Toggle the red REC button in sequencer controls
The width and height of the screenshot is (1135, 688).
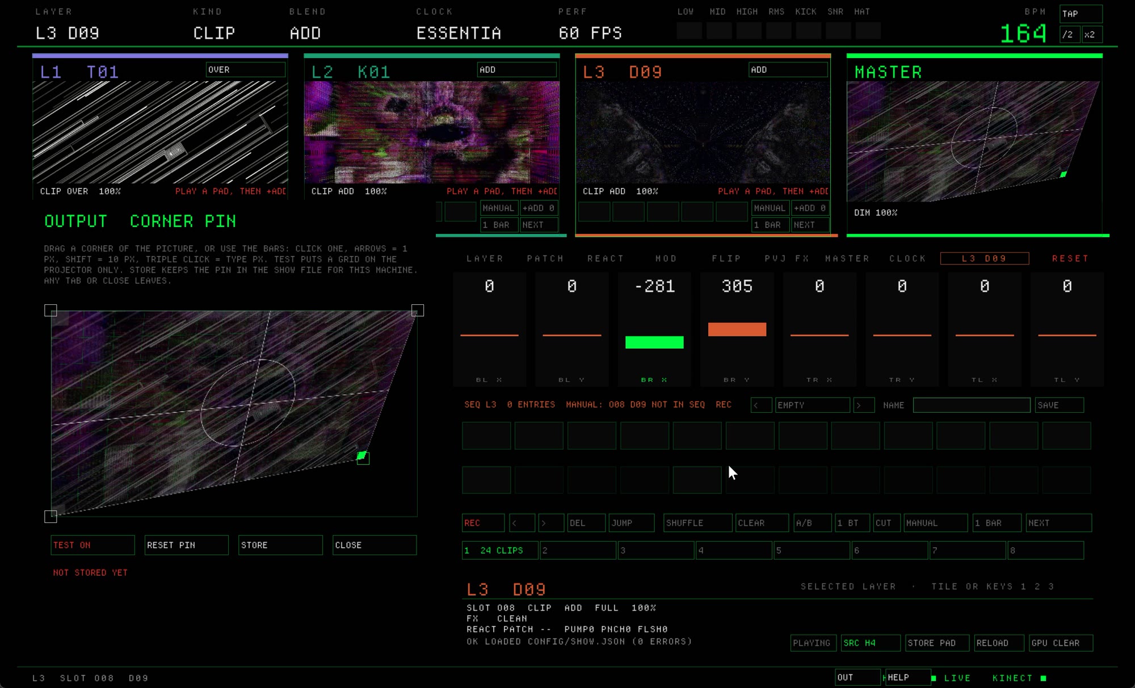(x=483, y=523)
